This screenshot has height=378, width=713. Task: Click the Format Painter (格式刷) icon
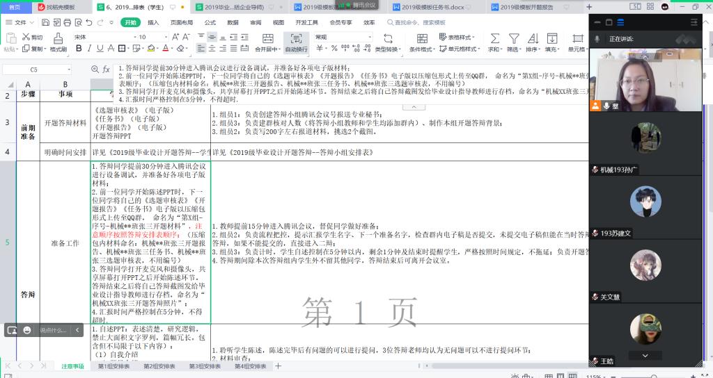57,41
